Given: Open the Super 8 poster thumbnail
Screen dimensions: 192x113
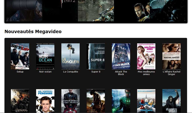Looking at the screenshot, I should pyautogui.click(x=96, y=56).
